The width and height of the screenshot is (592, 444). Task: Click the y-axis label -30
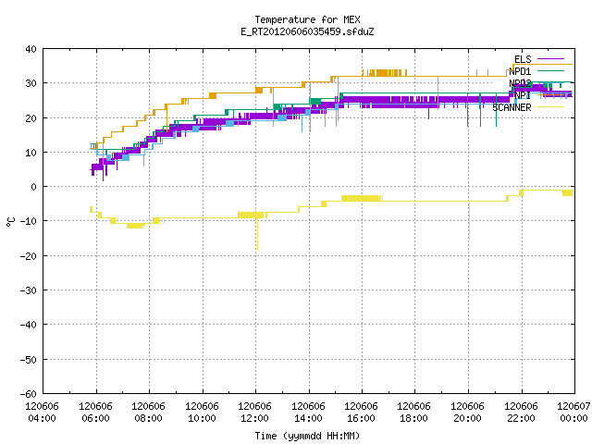click(x=29, y=290)
